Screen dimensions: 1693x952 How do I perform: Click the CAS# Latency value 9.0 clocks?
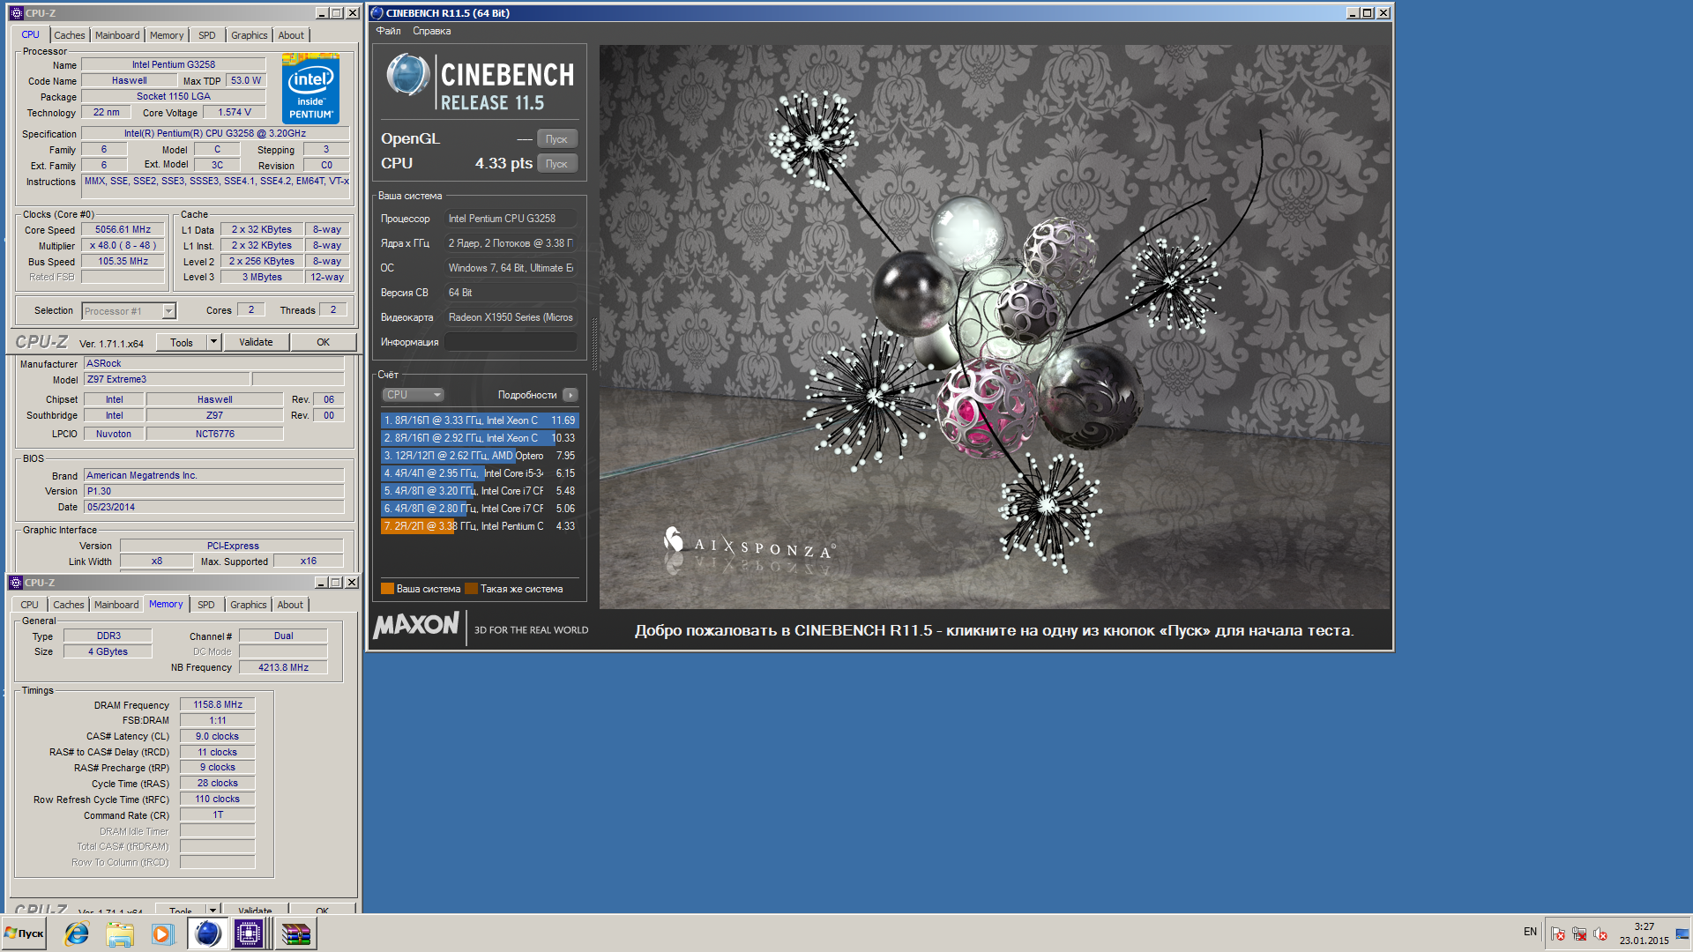point(218,736)
